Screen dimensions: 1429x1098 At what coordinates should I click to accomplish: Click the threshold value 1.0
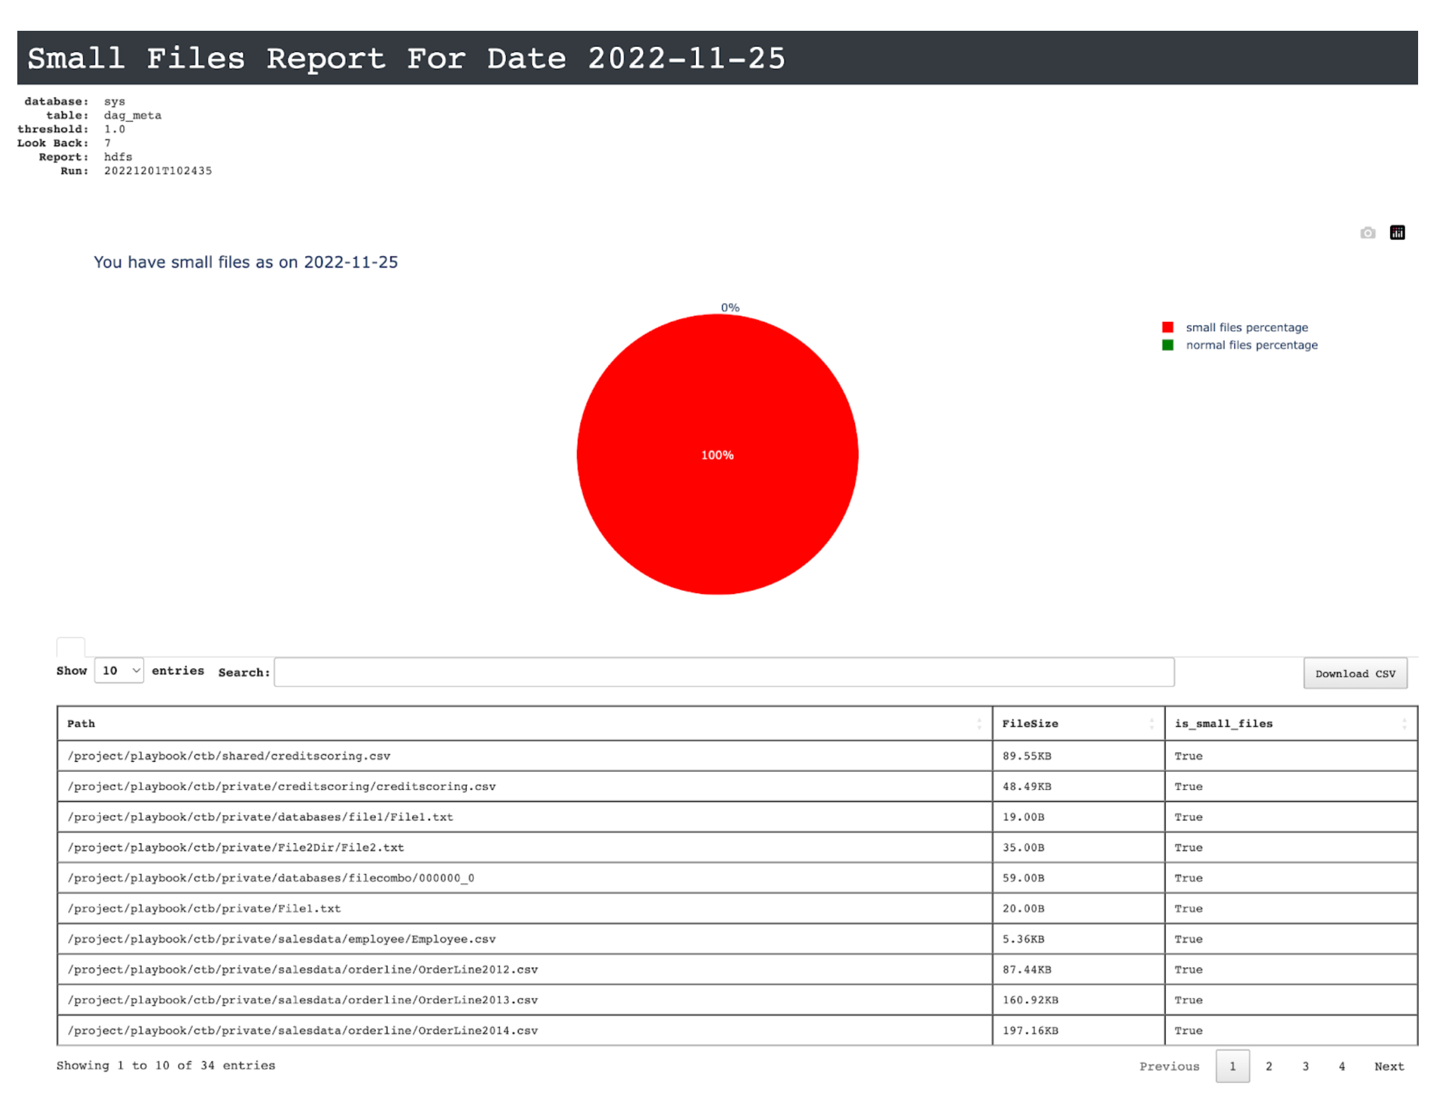pyautogui.click(x=114, y=130)
